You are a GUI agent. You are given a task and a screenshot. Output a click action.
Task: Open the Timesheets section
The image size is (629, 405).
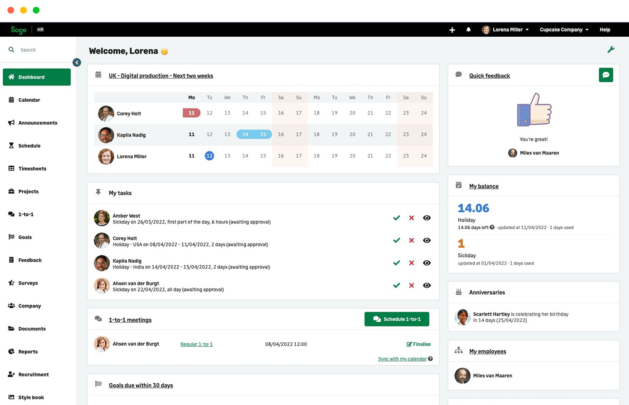(x=32, y=168)
